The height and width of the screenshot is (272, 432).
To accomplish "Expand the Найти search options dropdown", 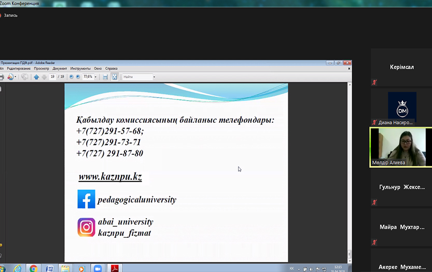I will (x=154, y=77).
